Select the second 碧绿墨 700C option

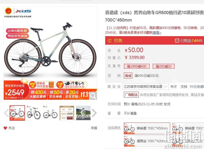point(188,128)
